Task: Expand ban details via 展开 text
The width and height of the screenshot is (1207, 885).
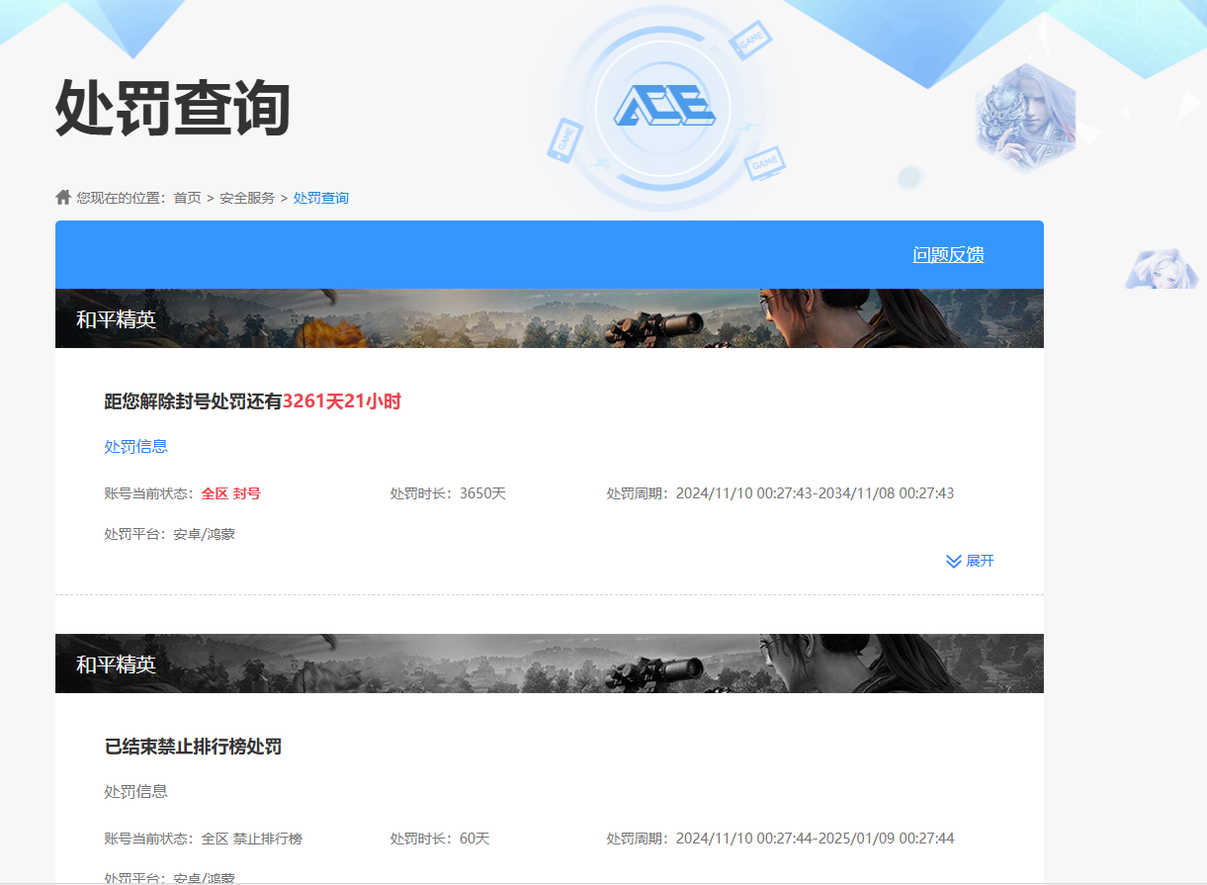Action: tap(980, 562)
